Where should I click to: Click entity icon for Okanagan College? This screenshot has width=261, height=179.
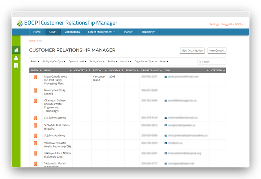tap(35, 101)
